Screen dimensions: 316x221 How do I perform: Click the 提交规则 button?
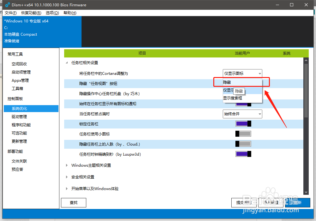pyautogui.click(x=244, y=203)
